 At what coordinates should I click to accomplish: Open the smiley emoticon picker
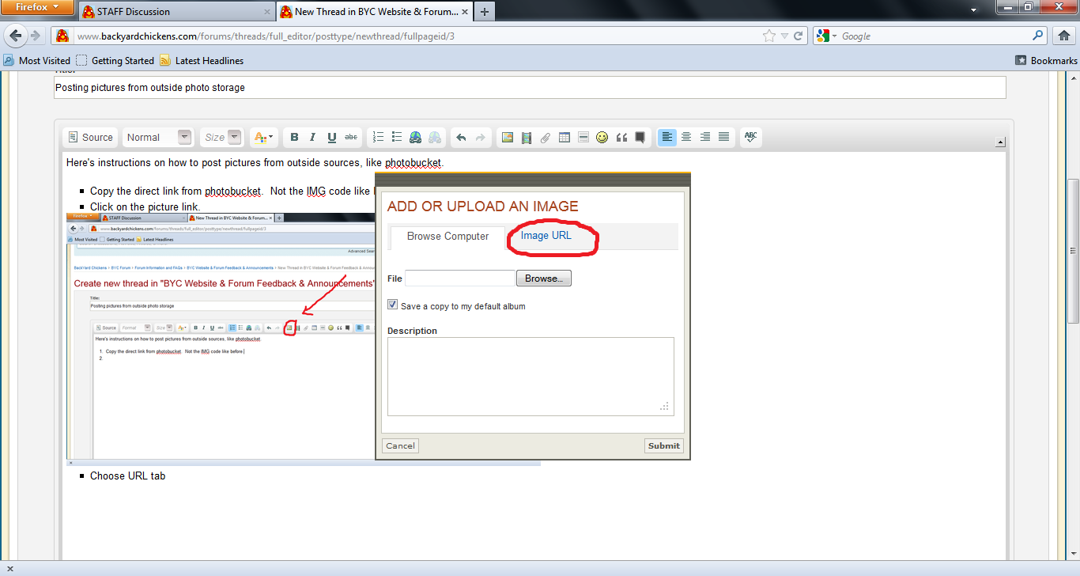point(602,137)
